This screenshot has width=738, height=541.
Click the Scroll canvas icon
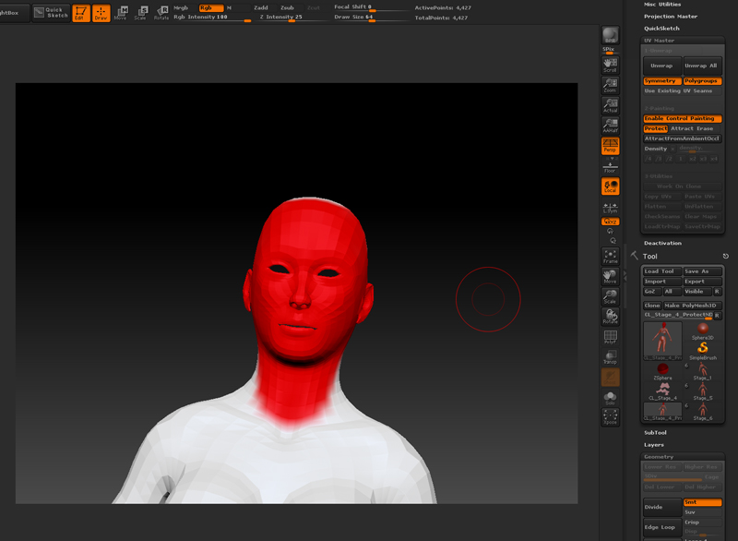click(610, 65)
